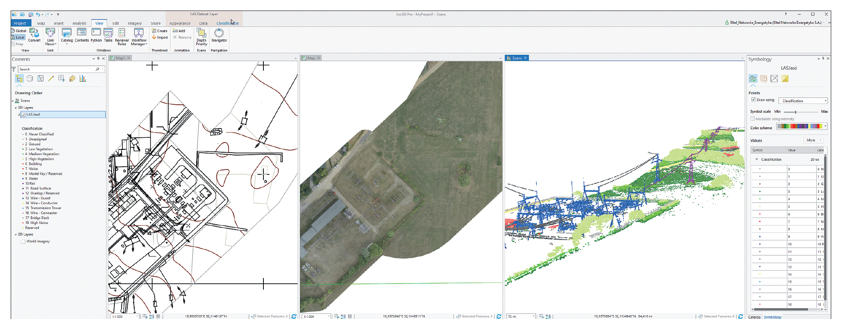
Task: Toggle LAS.lasd layer visibility checkbox
Action: coord(23,115)
